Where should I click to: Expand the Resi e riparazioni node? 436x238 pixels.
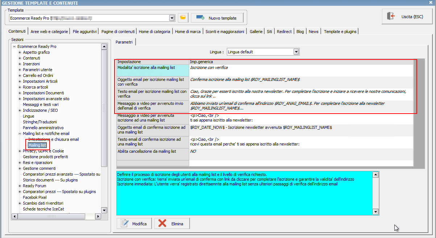20,163
